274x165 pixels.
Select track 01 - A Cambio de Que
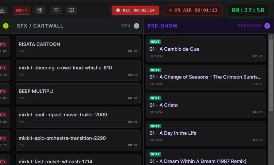(x=206, y=49)
